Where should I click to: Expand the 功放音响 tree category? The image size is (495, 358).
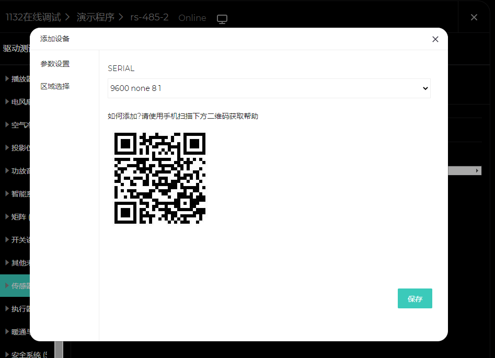click(7, 171)
